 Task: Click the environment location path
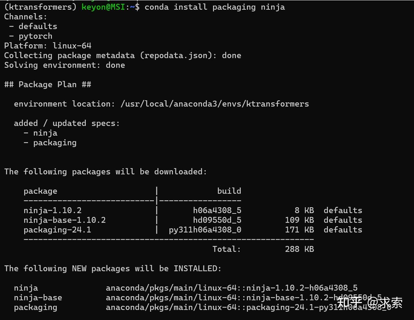pos(215,104)
